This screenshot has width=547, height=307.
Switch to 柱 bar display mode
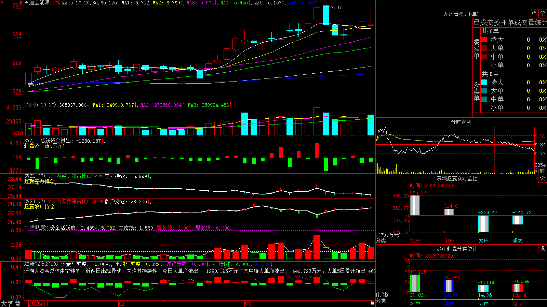(534, 14)
